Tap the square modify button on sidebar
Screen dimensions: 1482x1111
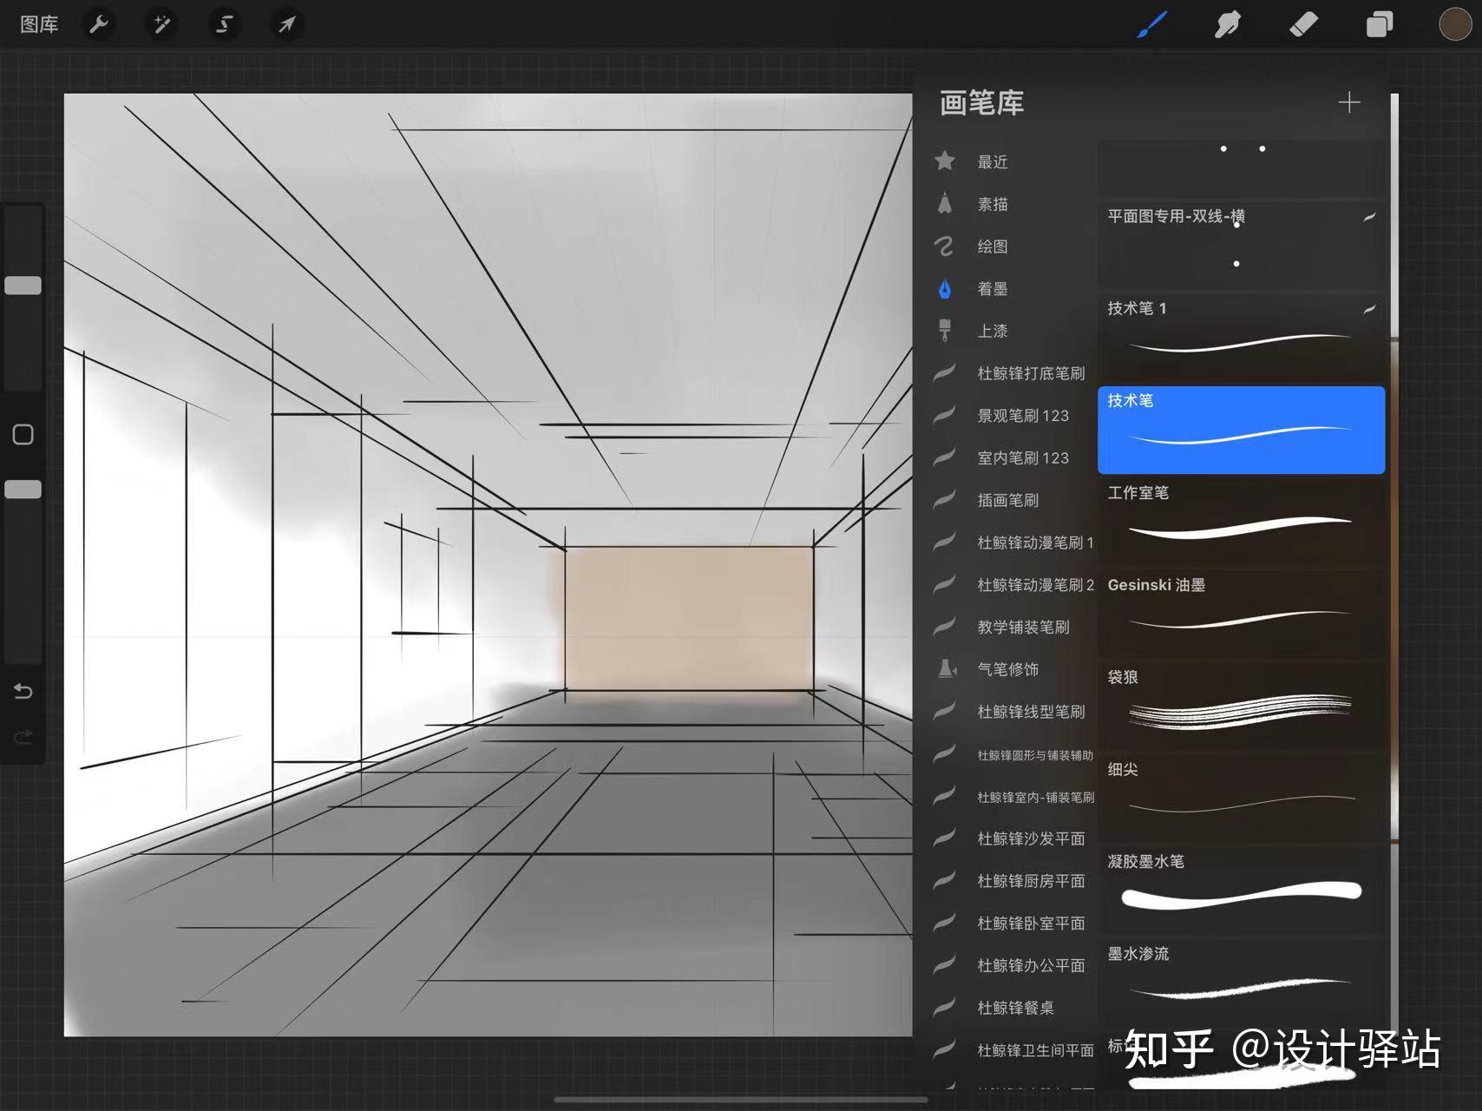click(x=23, y=434)
